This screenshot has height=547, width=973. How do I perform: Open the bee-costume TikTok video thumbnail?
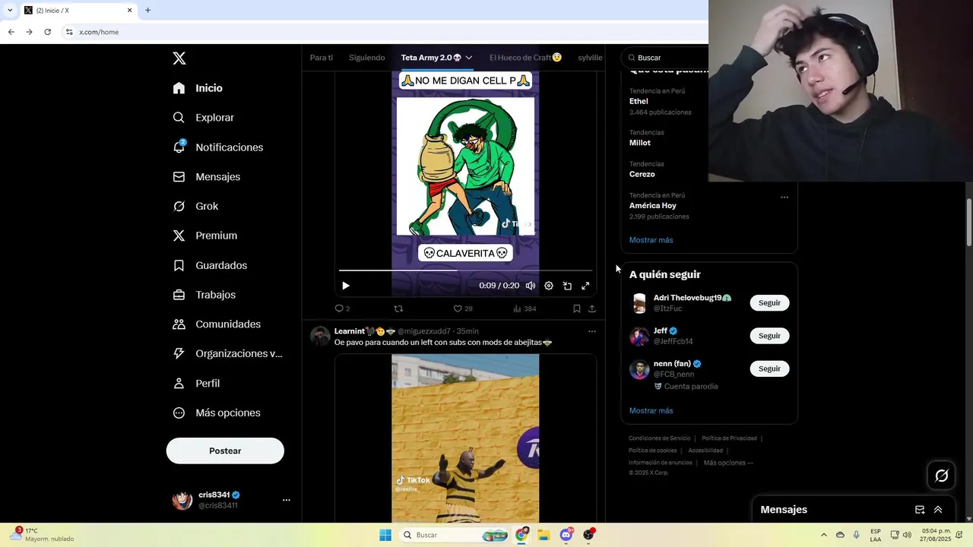coord(465,438)
